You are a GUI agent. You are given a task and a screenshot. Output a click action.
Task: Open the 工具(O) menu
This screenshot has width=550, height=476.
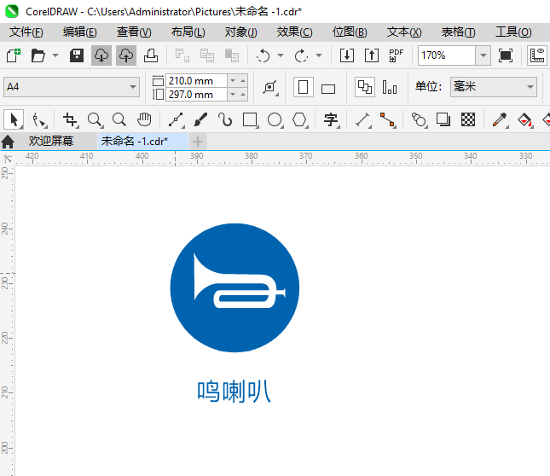pyautogui.click(x=513, y=32)
